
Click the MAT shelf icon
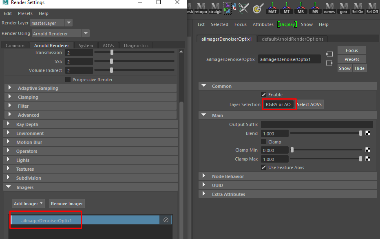click(272, 7)
